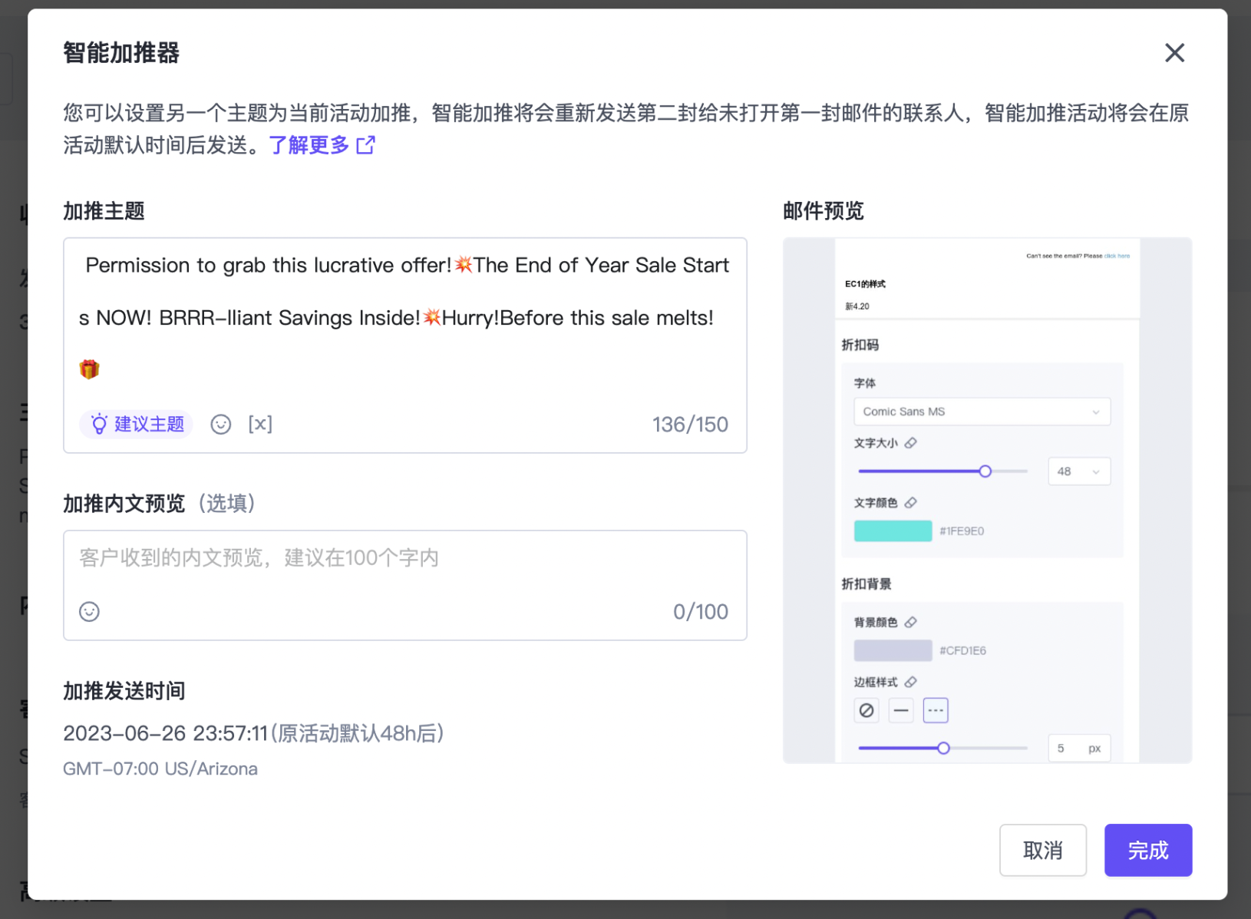This screenshot has width=1251, height=919.
Task: Click the 文字大小 slider handle
Action: (x=985, y=471)
